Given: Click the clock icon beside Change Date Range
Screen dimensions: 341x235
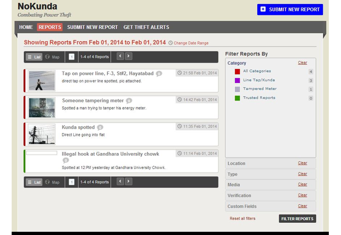Looking at the screenshot, I should [x=171, y=43].
